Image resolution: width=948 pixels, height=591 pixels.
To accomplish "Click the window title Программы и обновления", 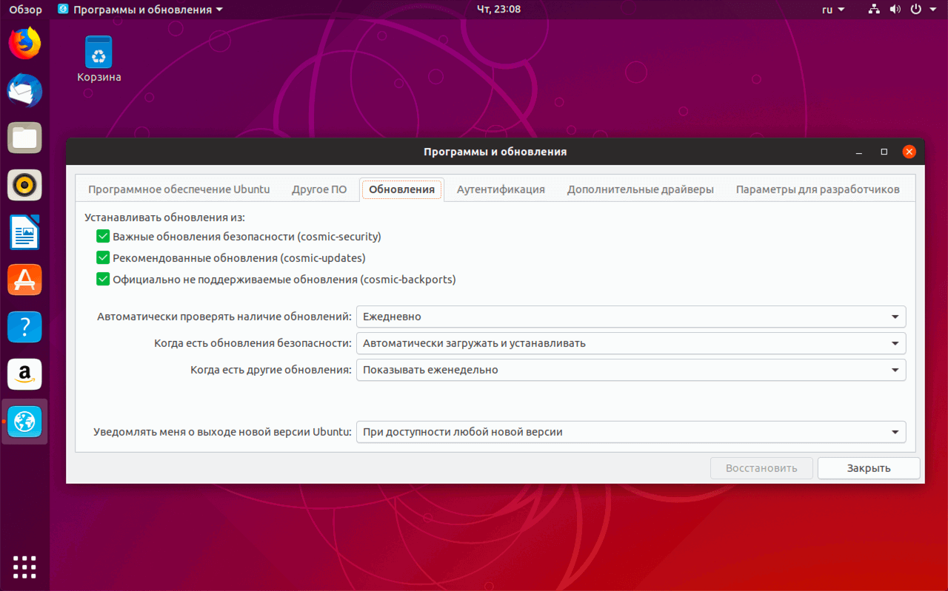I will coord(495,152).
